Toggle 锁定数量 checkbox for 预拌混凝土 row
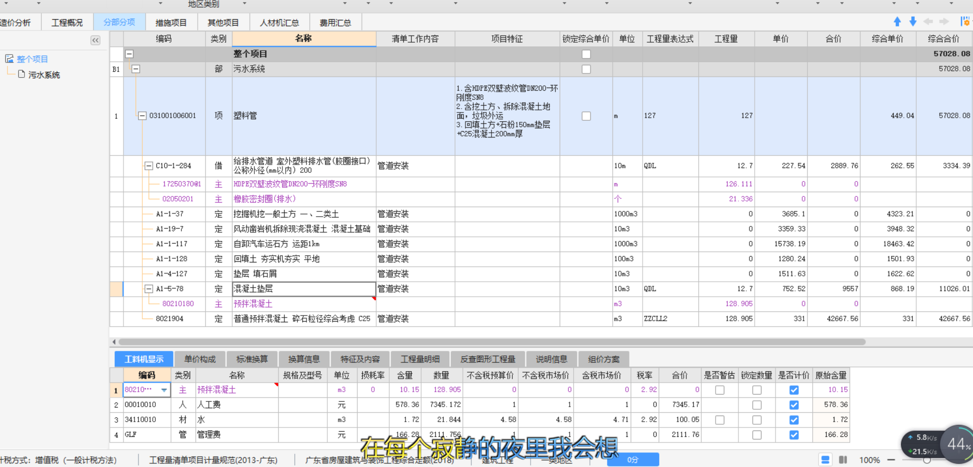 (757, 390)
